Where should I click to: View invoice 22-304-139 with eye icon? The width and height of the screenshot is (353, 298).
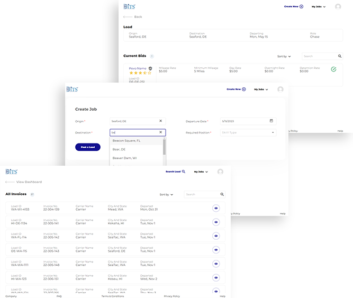click(216, 209)
